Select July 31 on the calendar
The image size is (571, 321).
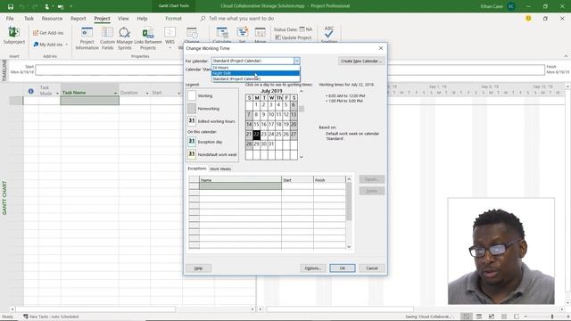click(271, 144)
